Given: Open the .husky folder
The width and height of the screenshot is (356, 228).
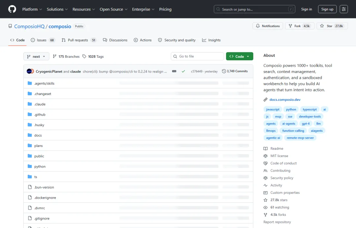Looking at the screenshot, I should [x=39, y=125].
